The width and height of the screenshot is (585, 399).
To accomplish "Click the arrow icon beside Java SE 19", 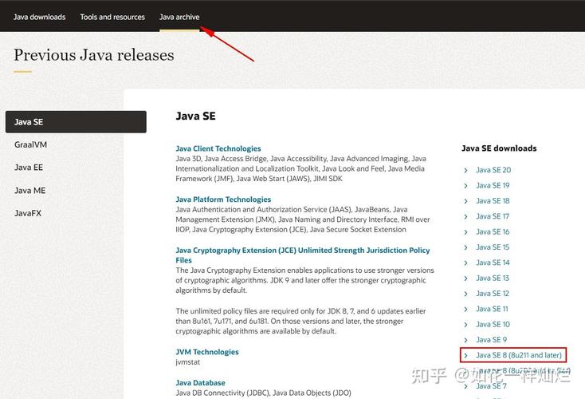I will click(x=465, y=186).
